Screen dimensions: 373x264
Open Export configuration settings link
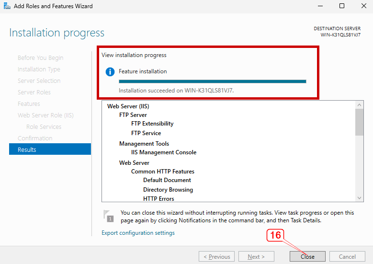coord(138,233)
